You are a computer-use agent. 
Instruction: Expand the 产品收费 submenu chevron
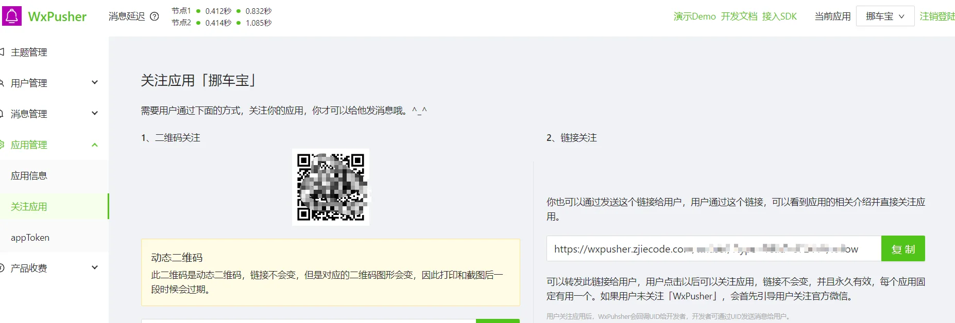pyautogui.click(x=95, y=267)
